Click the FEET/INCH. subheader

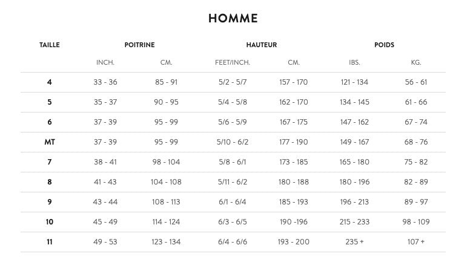point(233,63)
